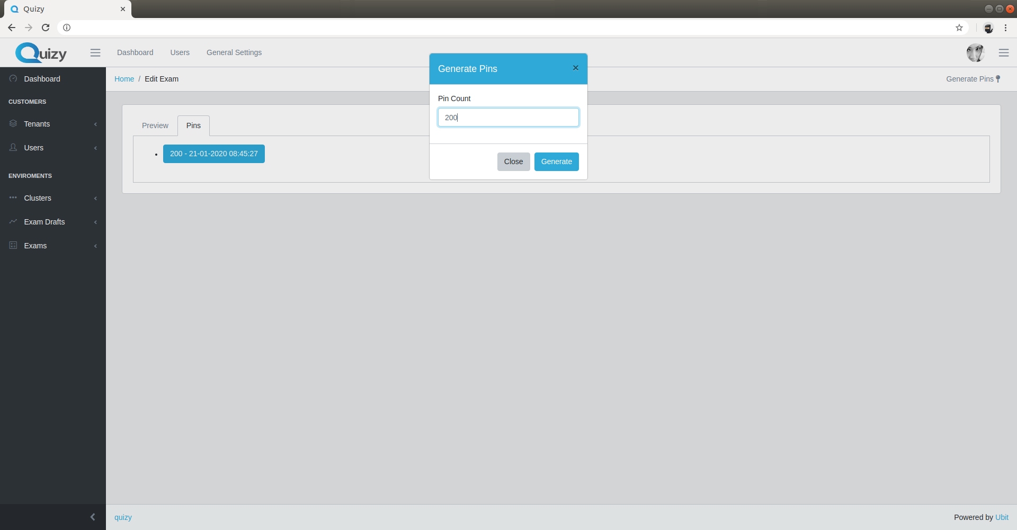This screenshot has height=530, width=1017.
Task: Open the right-side aside menu icon
Action: click(x=1004, y=52)
